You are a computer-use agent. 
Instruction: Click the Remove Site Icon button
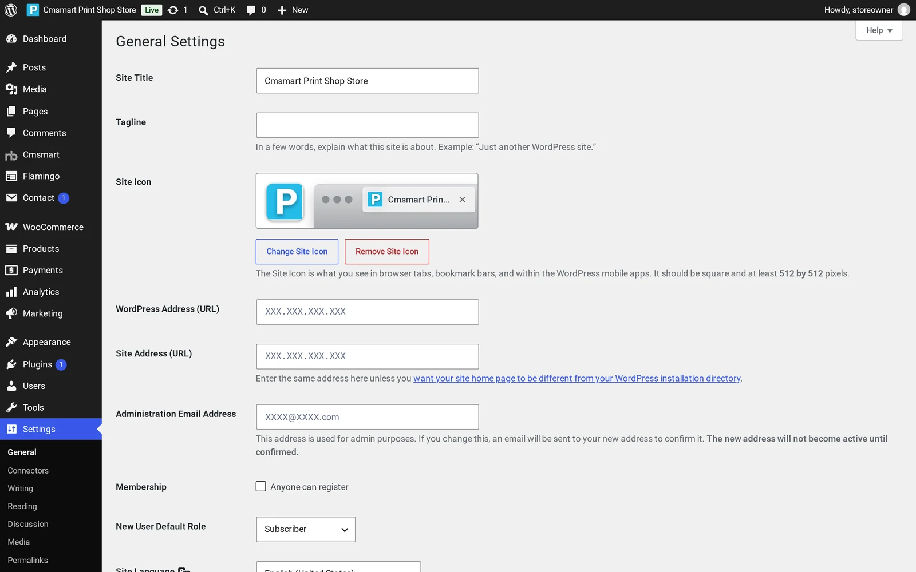(387, 252)
